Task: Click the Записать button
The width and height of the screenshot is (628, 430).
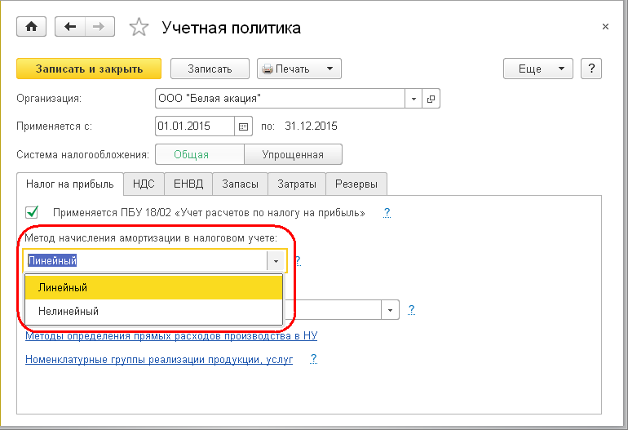Action: 210,69
